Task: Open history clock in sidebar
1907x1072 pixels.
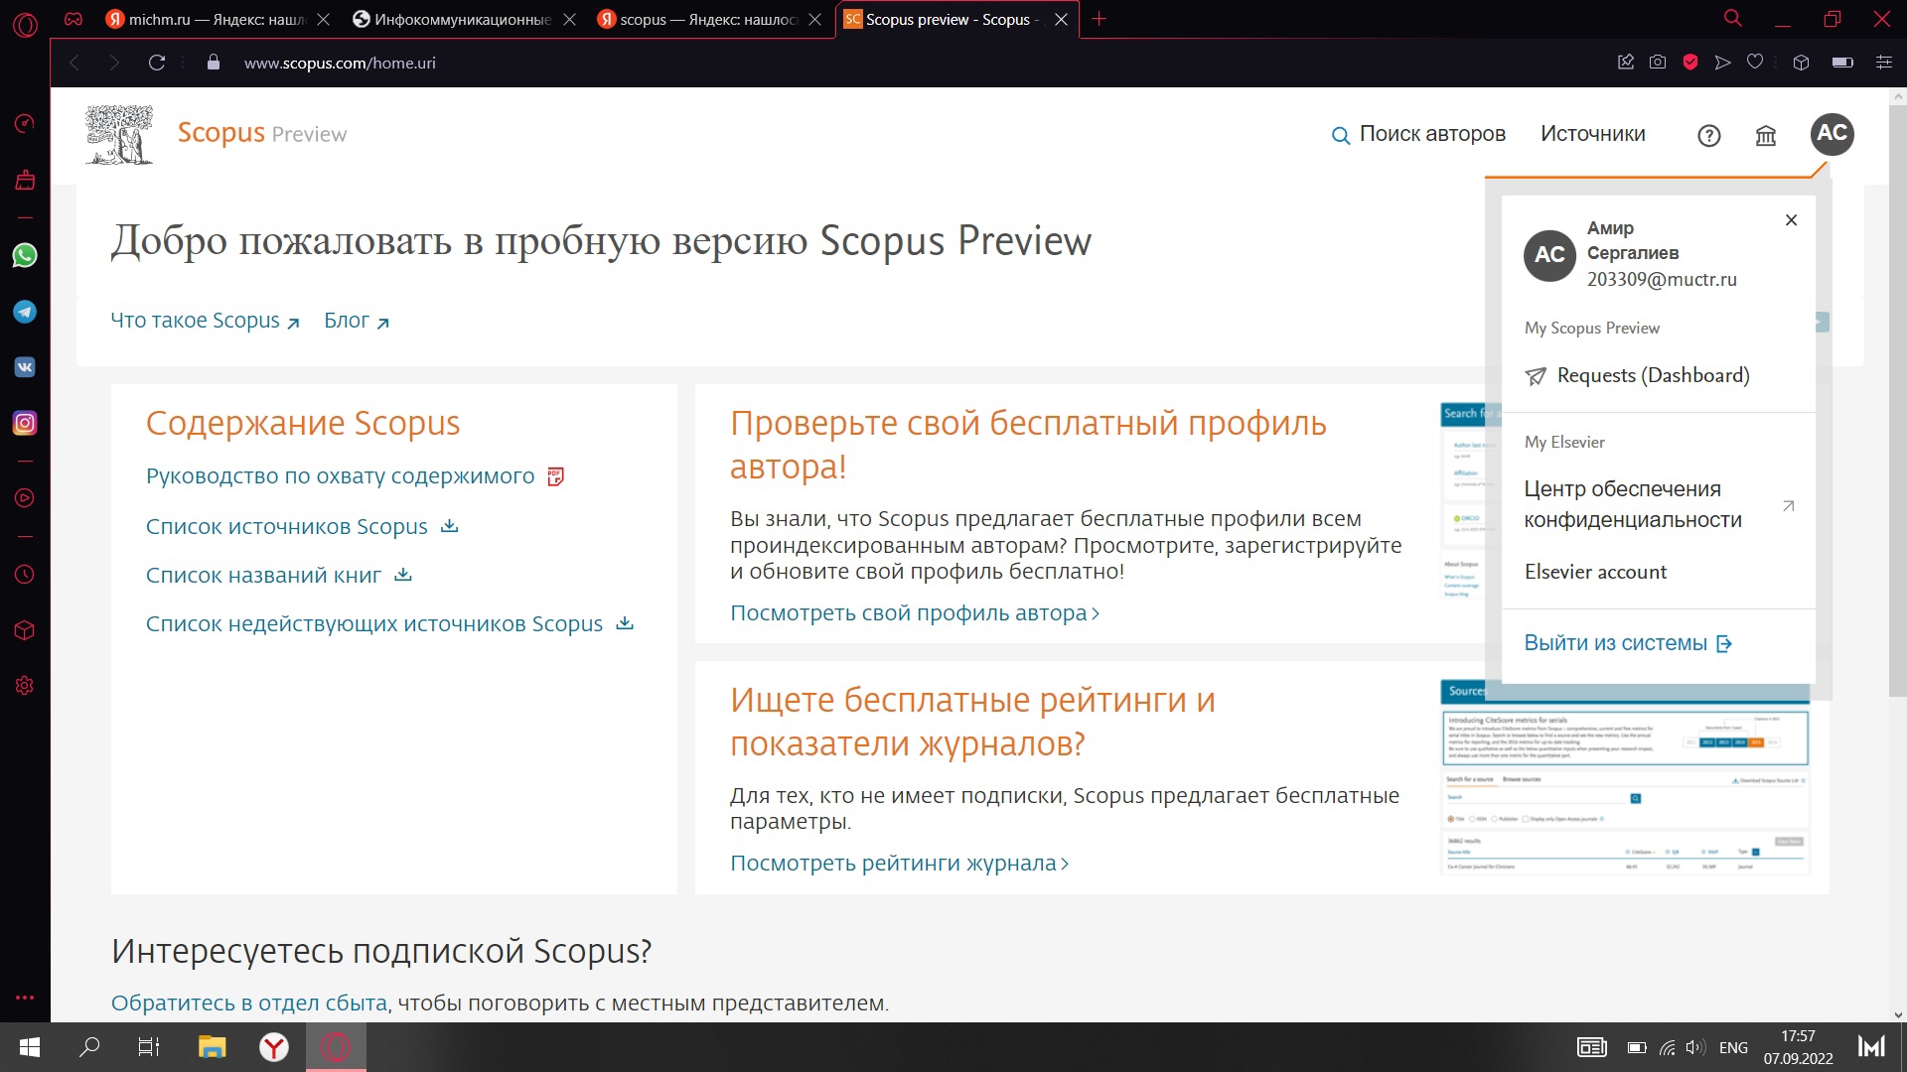Action: coord(25,575)
